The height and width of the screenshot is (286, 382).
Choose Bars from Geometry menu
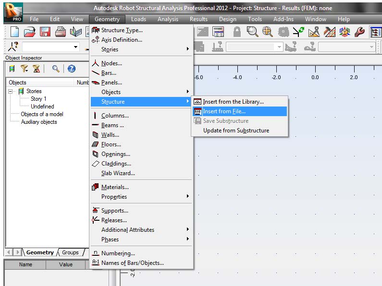coord(141,73)
